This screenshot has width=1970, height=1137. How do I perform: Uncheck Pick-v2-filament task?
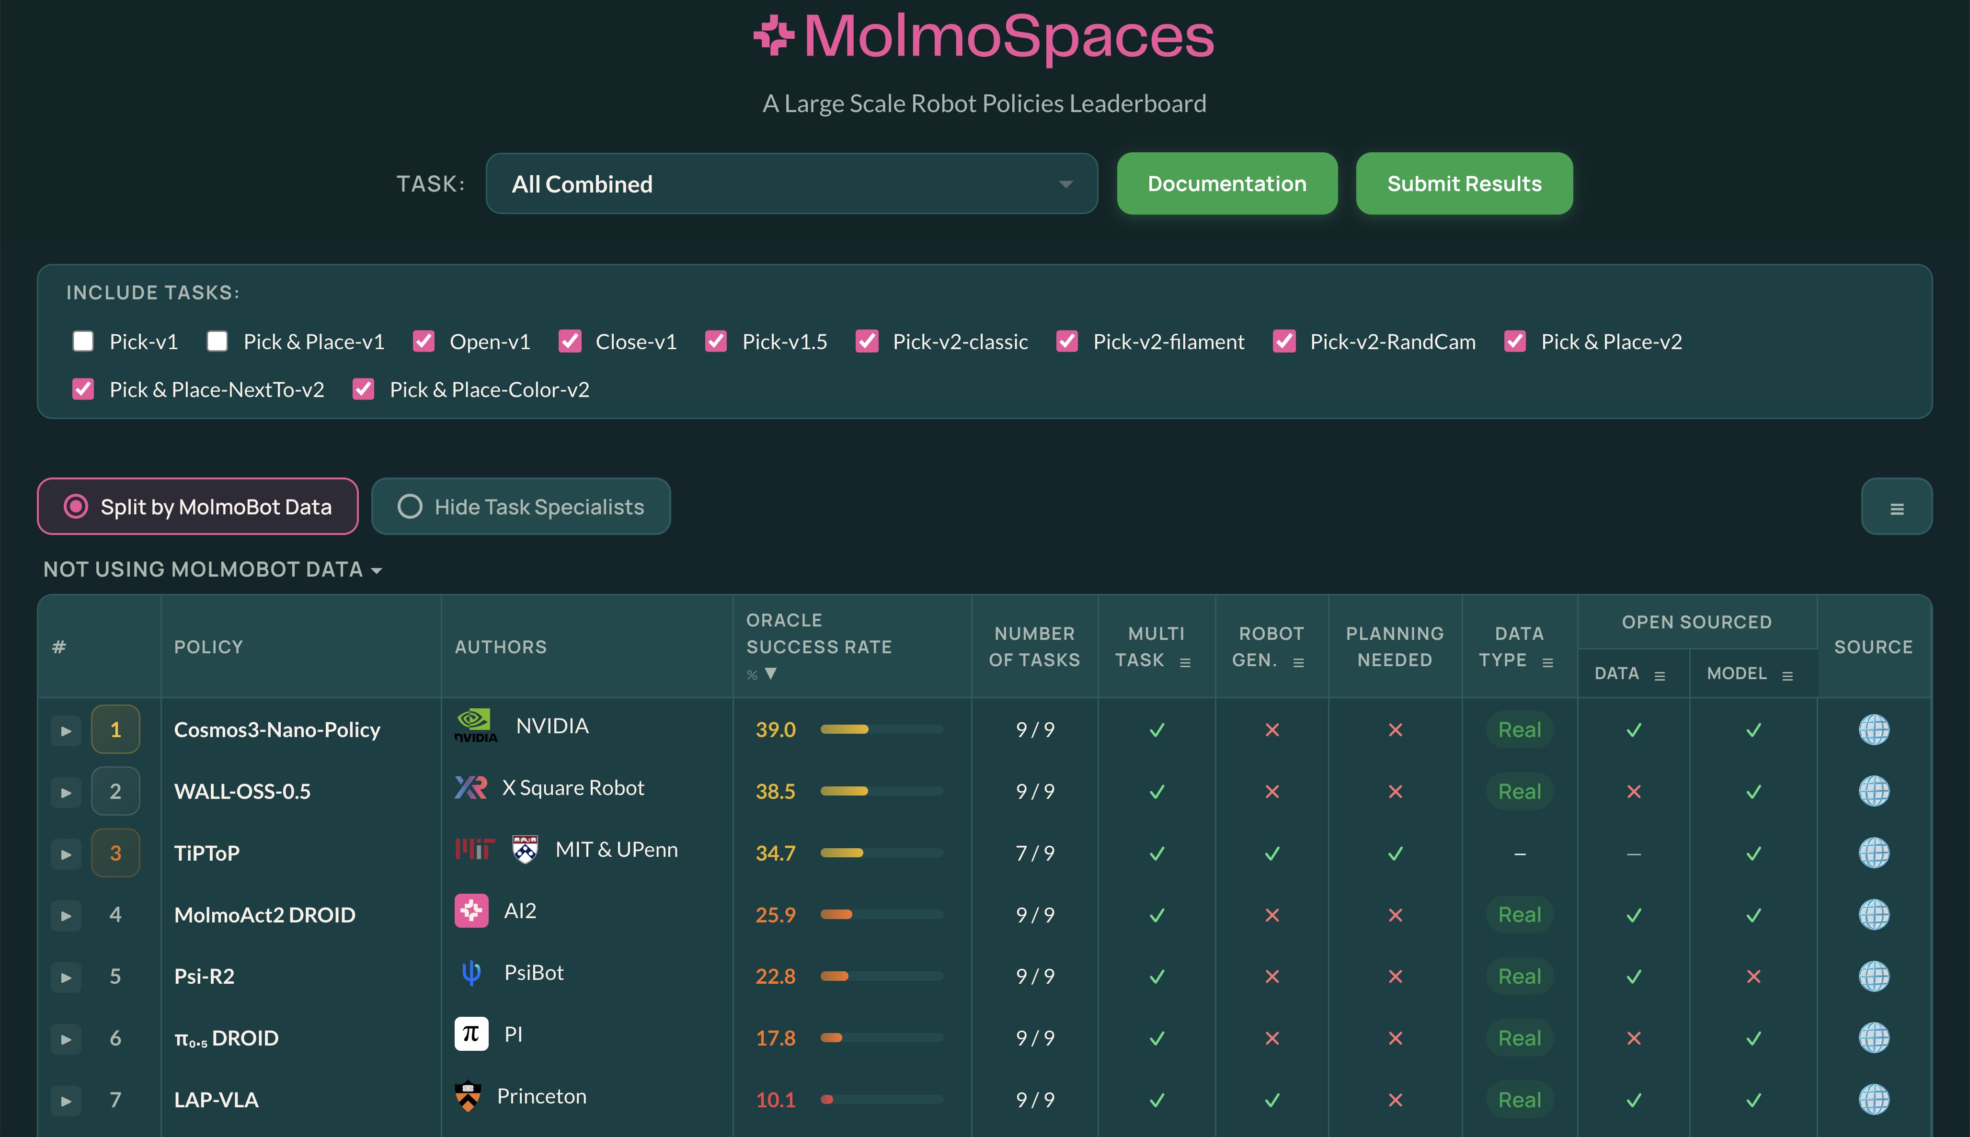pyautogui.click(x=1067, y=341)
